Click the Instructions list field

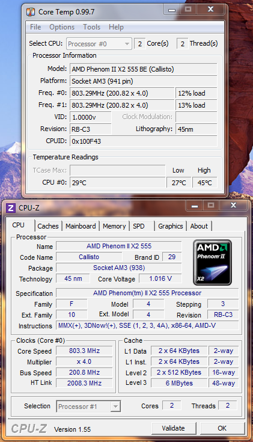[x=147, y=325]
